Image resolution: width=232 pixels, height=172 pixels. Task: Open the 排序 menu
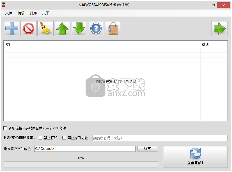[x=33, y=13]
